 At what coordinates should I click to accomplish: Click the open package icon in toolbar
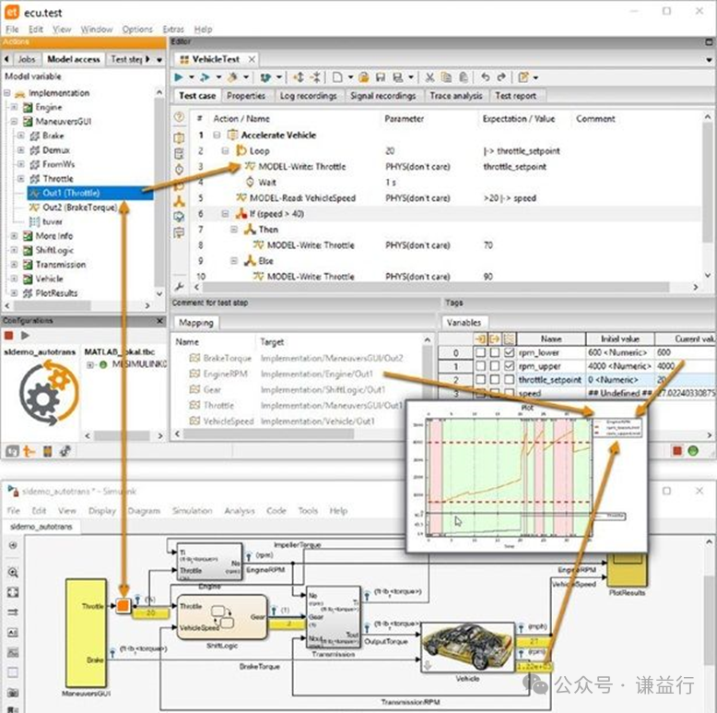coord(364,77)
